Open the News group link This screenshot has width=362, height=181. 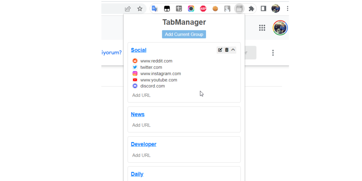[x=138, y=114]
